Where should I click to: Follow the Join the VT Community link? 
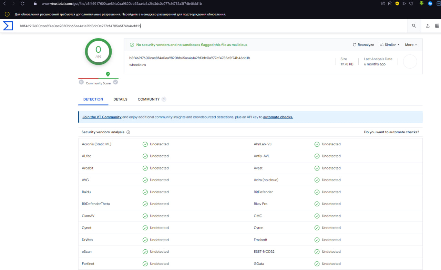pos(102,117)
